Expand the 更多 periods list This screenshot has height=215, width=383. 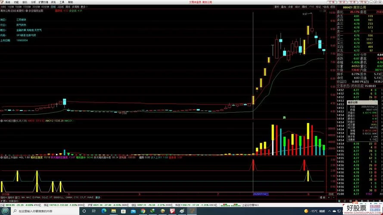84,7
